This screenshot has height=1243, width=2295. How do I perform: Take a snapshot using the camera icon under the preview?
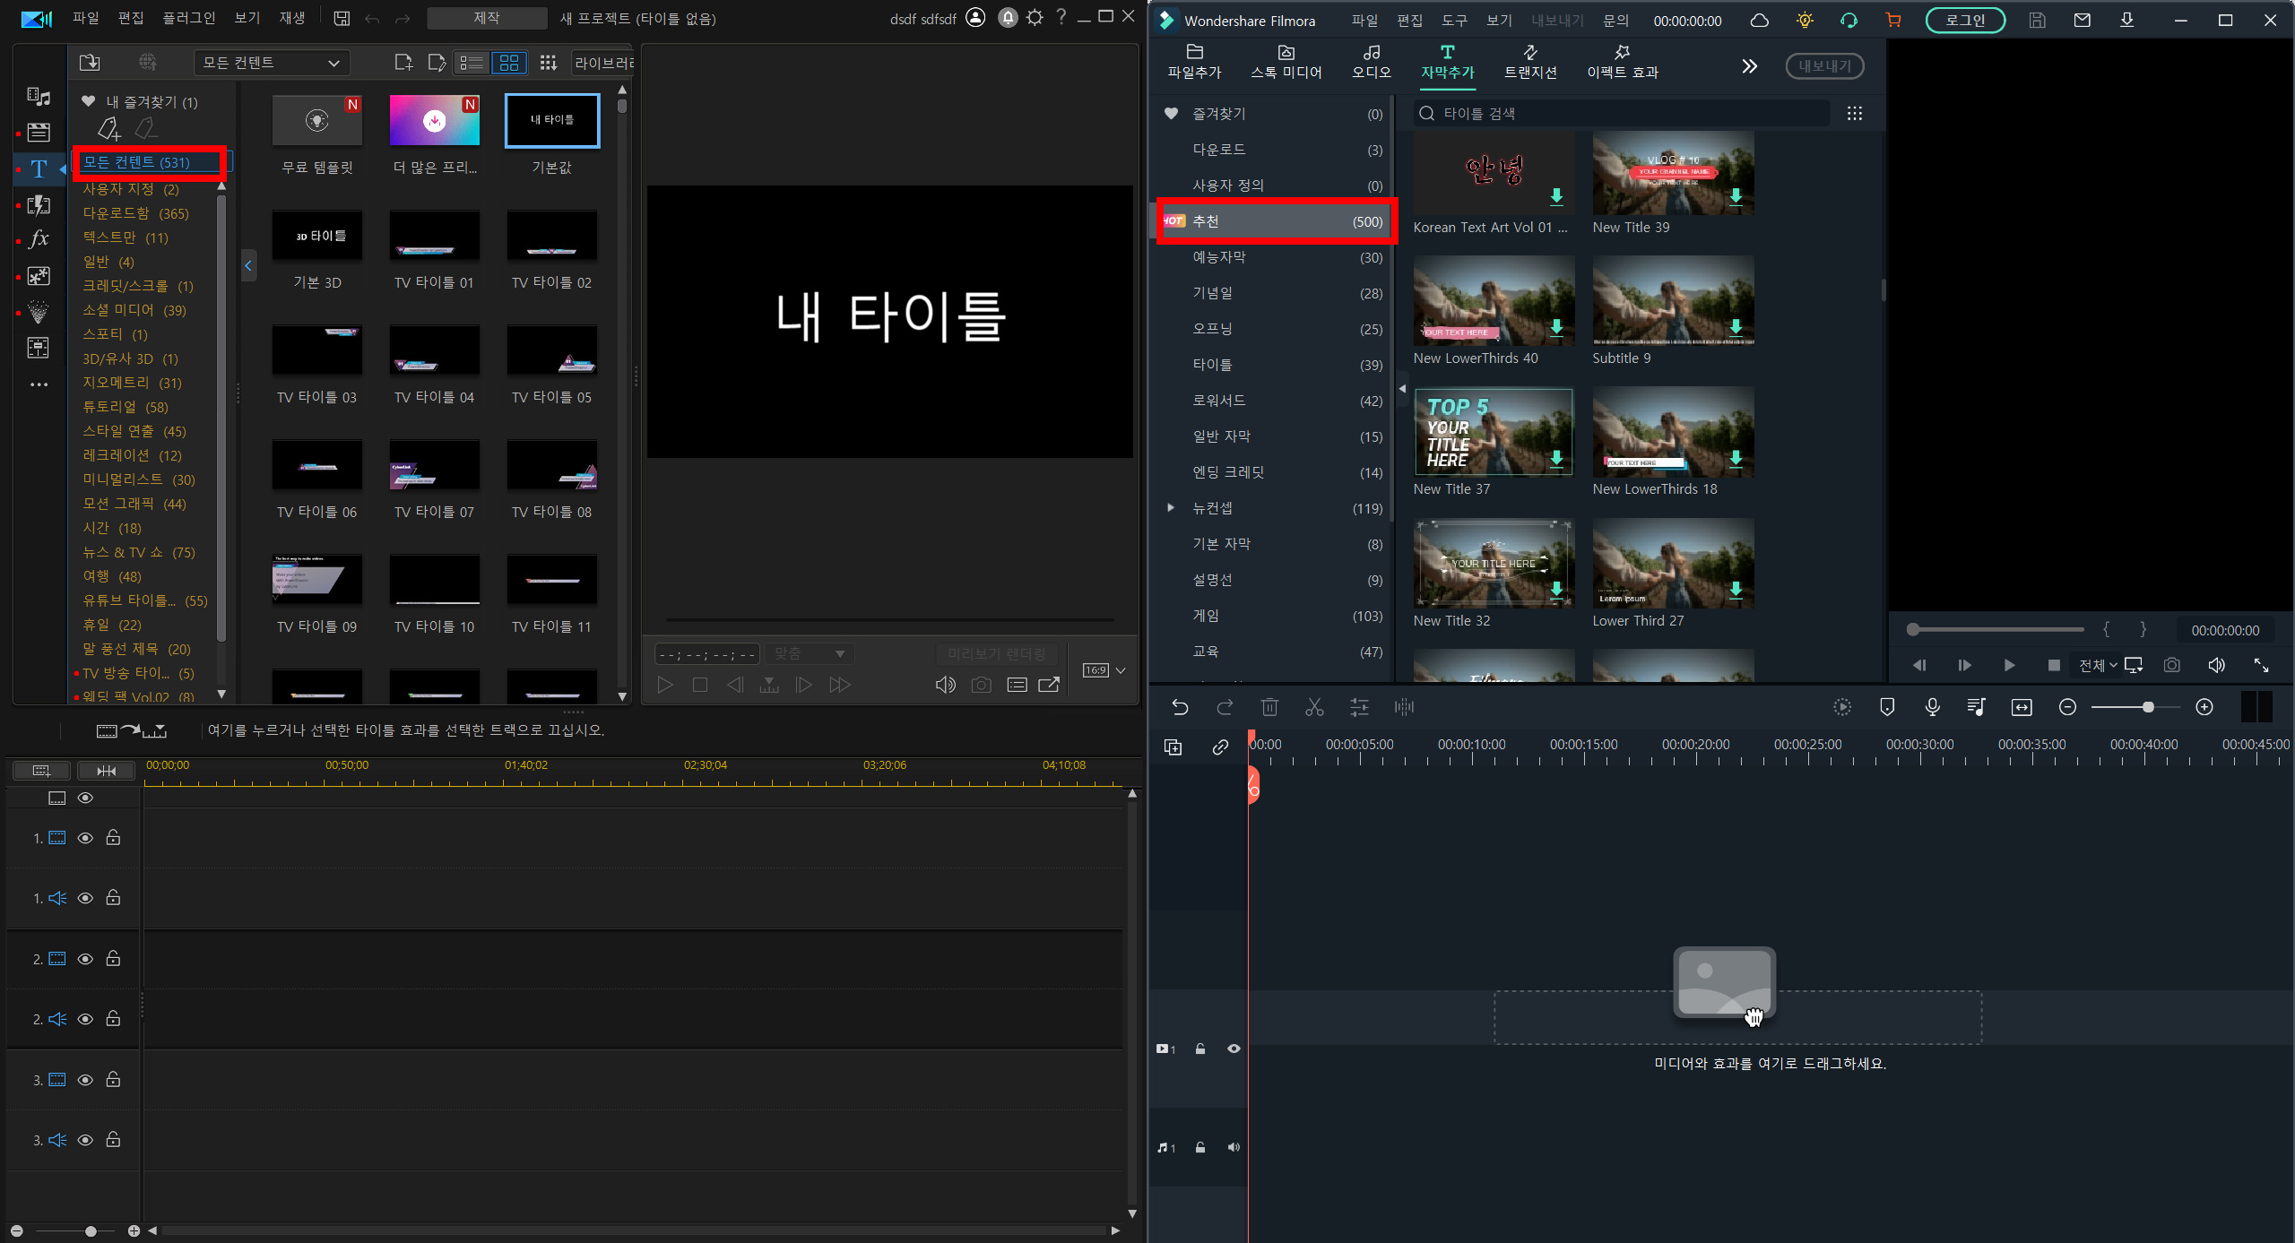(981, 684)
